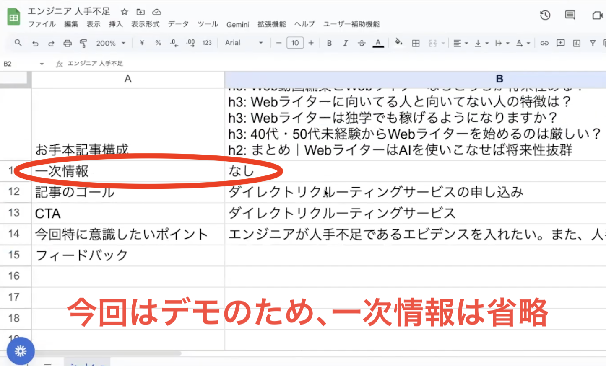The image size is (606, 366).
Task: Toggle strikethrough formatting
Action: pos(362,43)
